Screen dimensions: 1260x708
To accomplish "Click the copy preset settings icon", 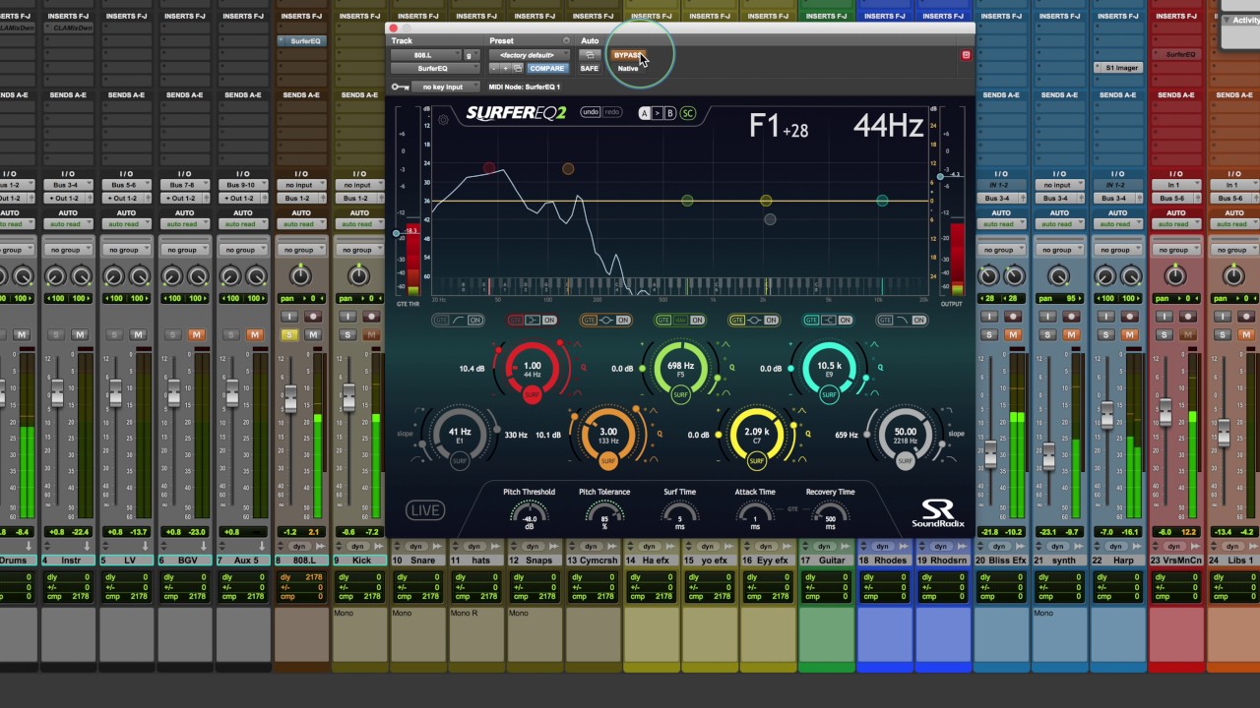I will pos(517,68).
